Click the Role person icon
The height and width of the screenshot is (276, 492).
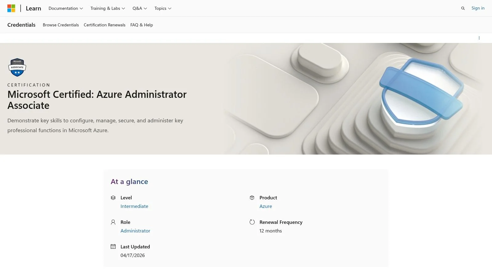pos(113,222)
